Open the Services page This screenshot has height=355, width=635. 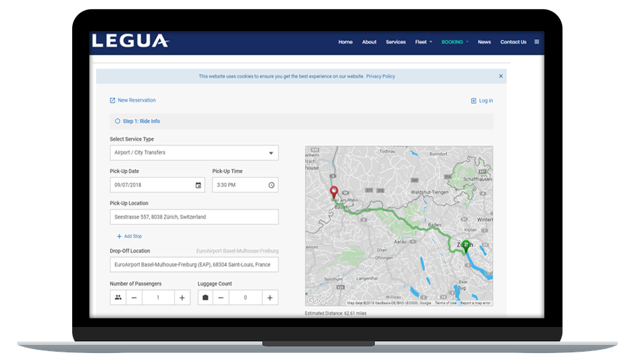(x=396, y=42)
